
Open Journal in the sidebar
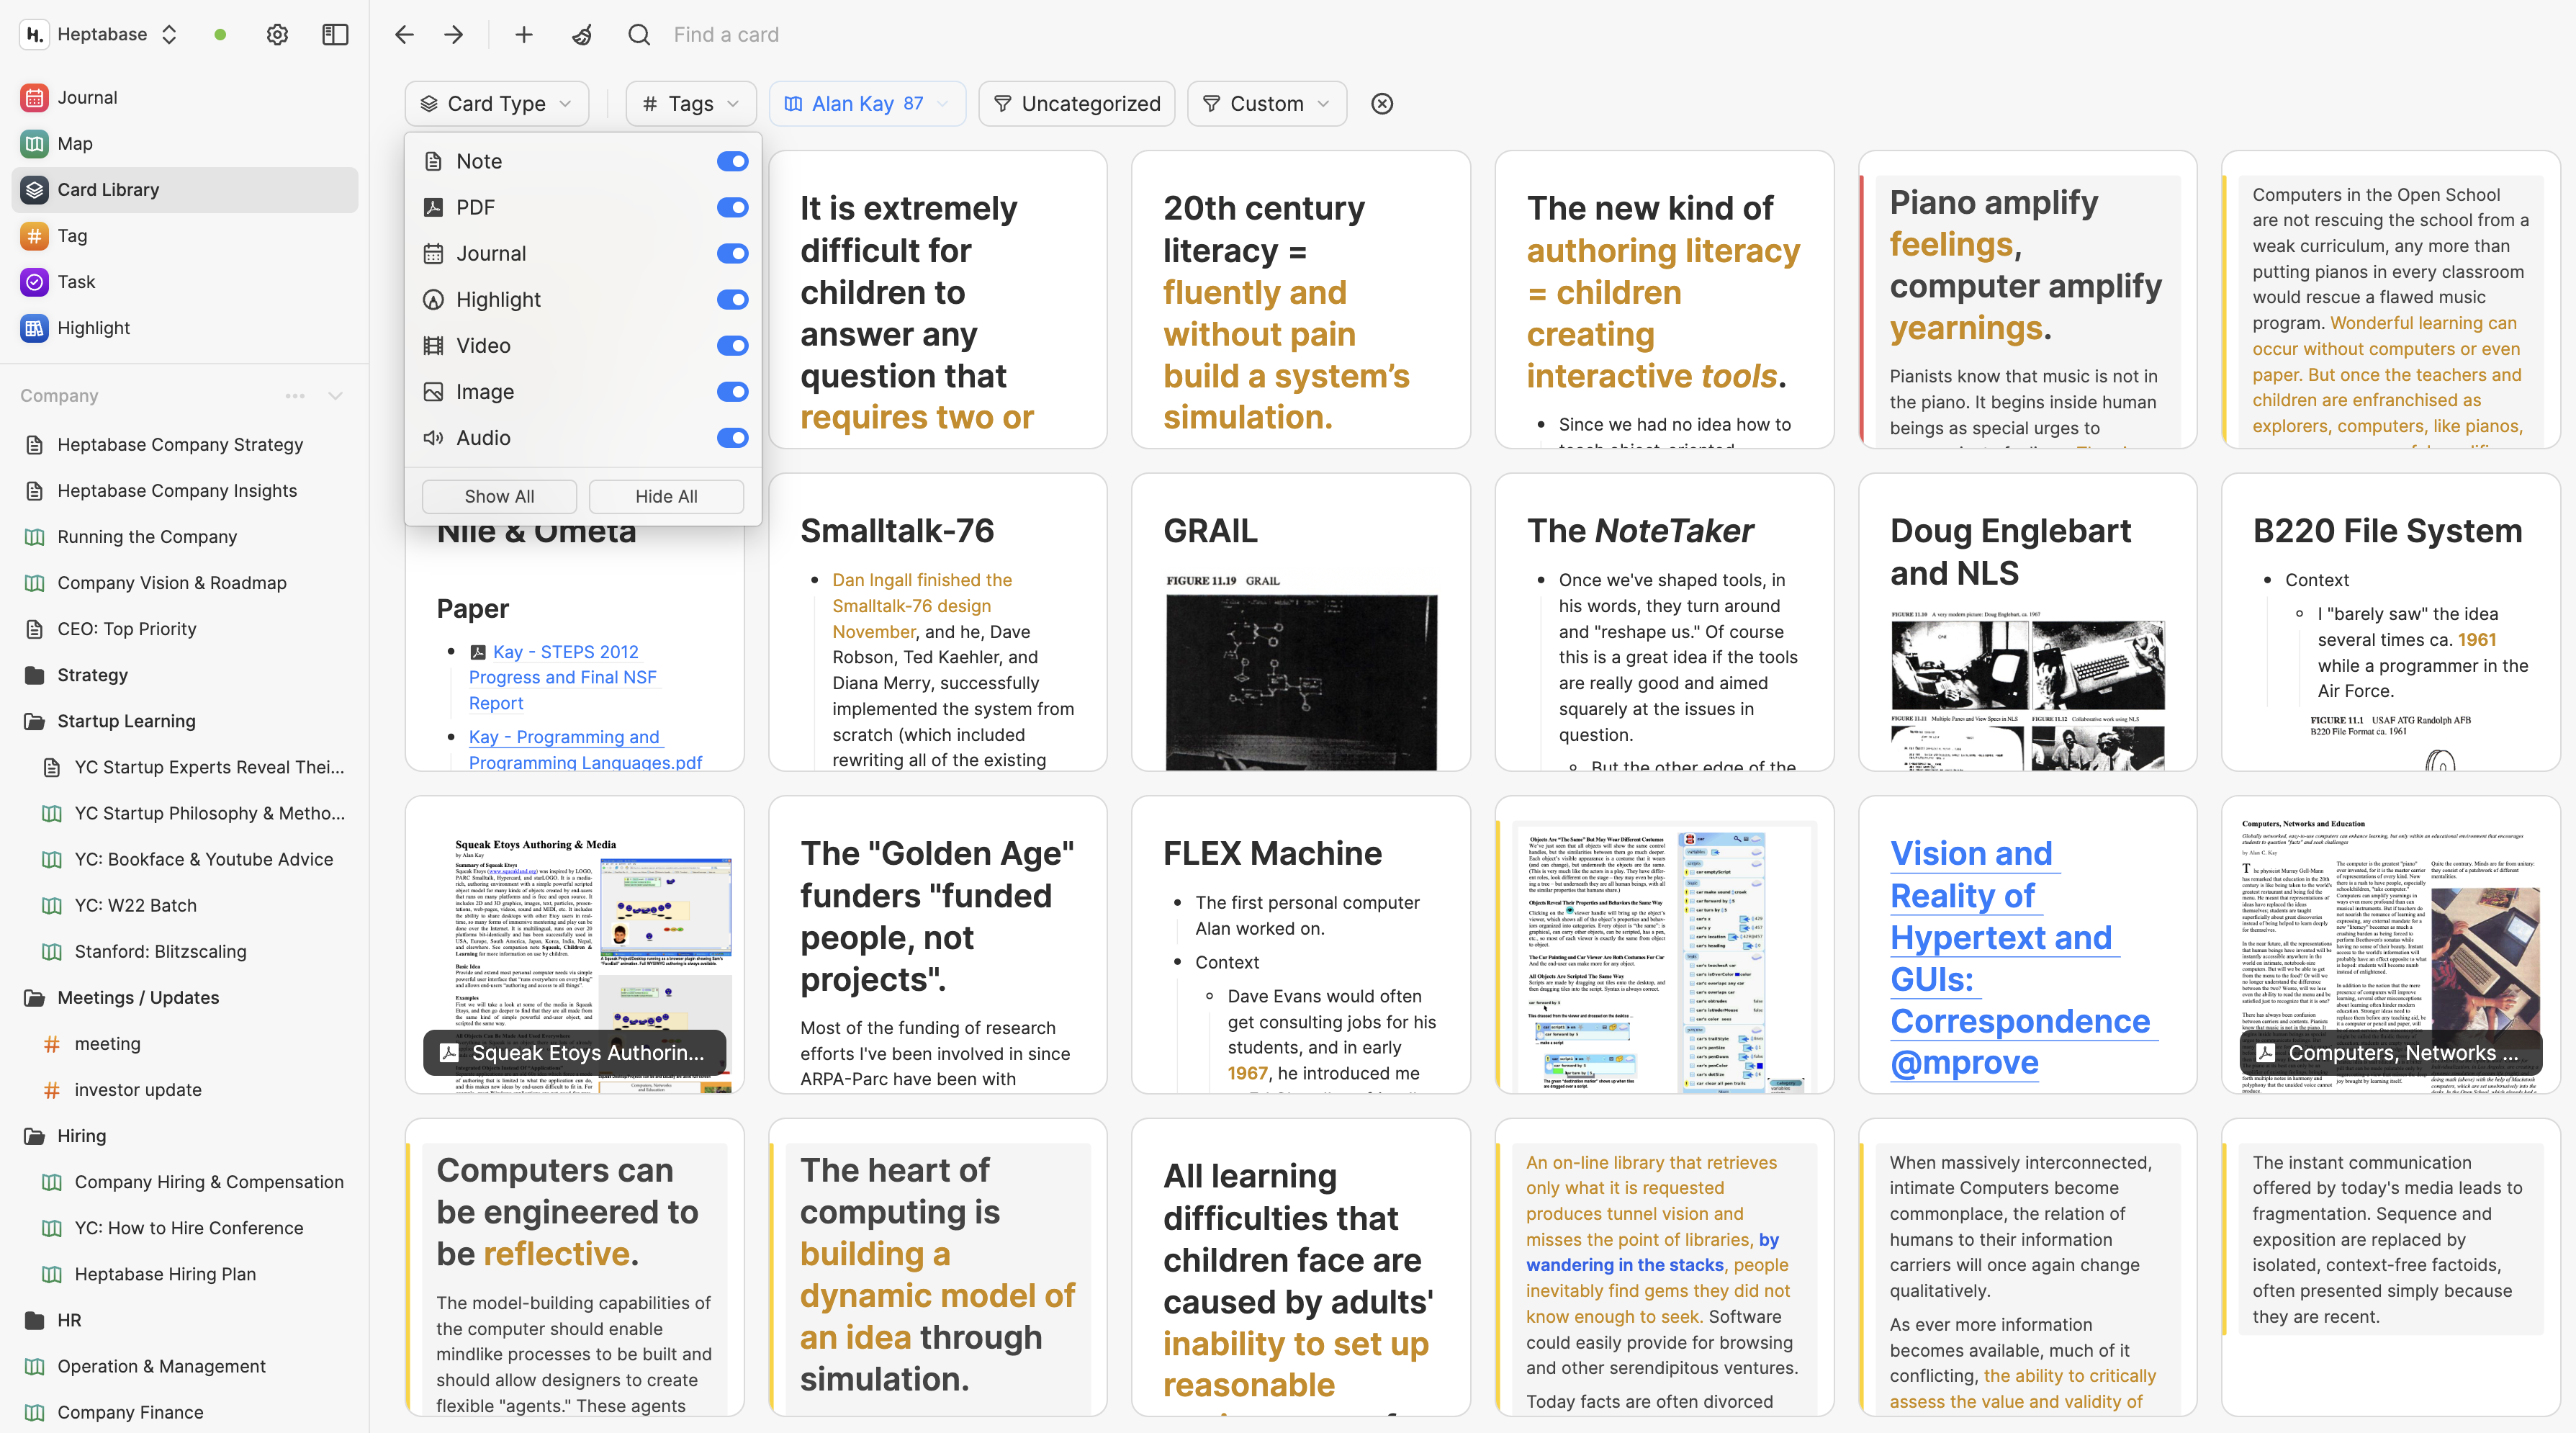(x=184, y=97)
